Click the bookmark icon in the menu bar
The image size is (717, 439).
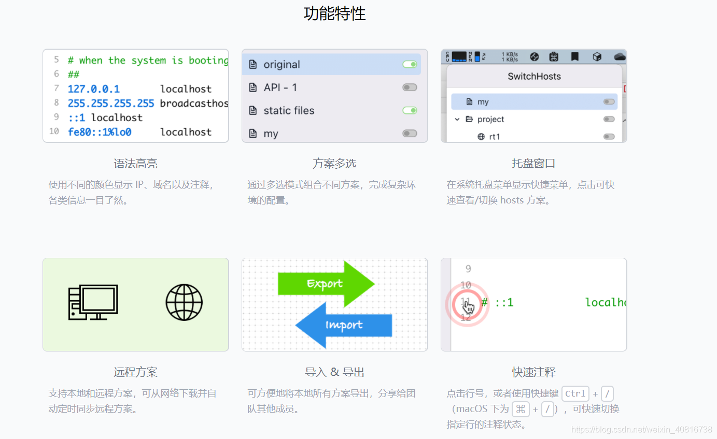click(575, 56)
